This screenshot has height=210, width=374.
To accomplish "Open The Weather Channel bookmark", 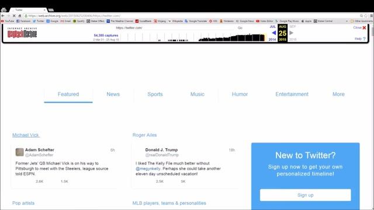I will click(120, 21).
